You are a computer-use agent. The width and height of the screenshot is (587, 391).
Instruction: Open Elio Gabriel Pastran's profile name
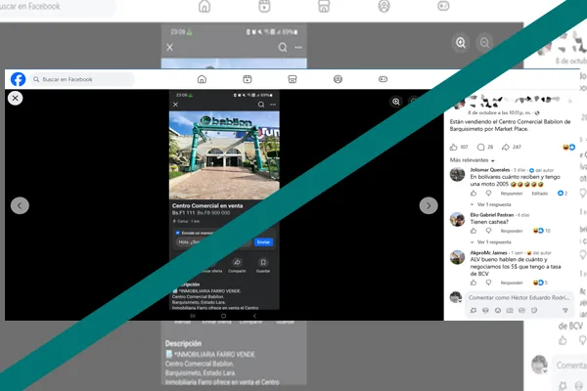point(492,215)
